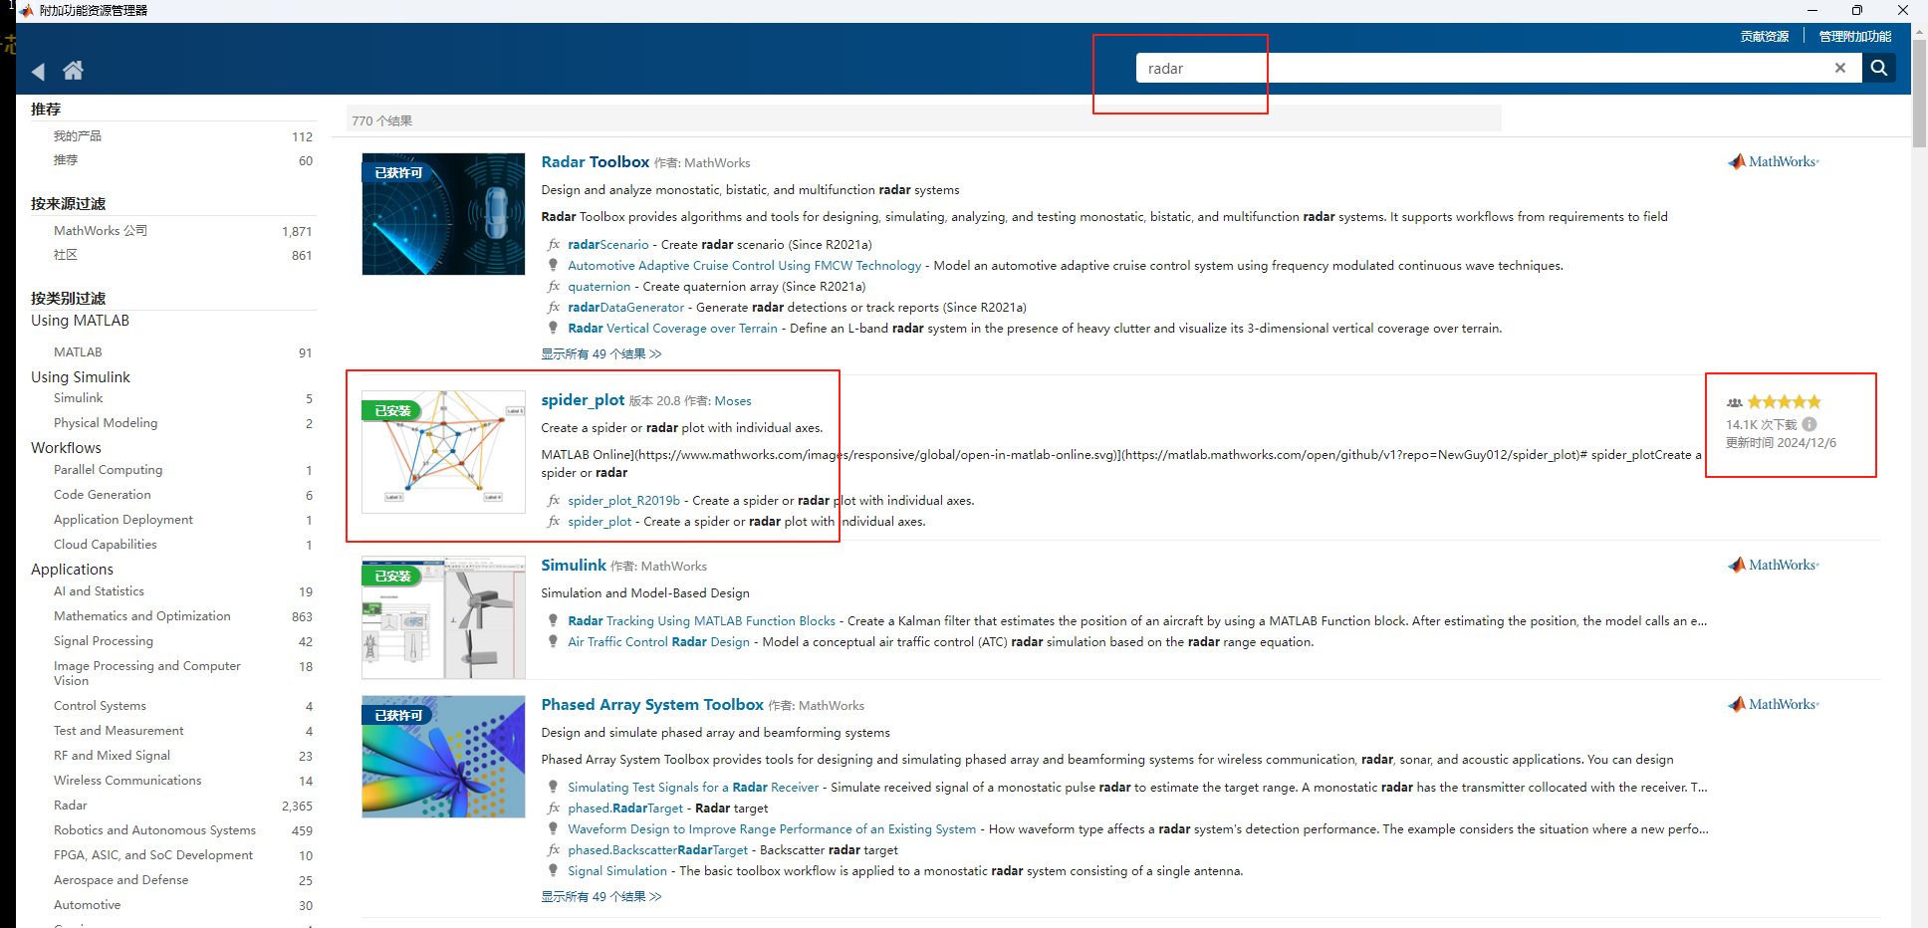Expand 显示所有 49 个结果 under Phased Array
This screenshot has height=928, width=1928.
(602, 896)
